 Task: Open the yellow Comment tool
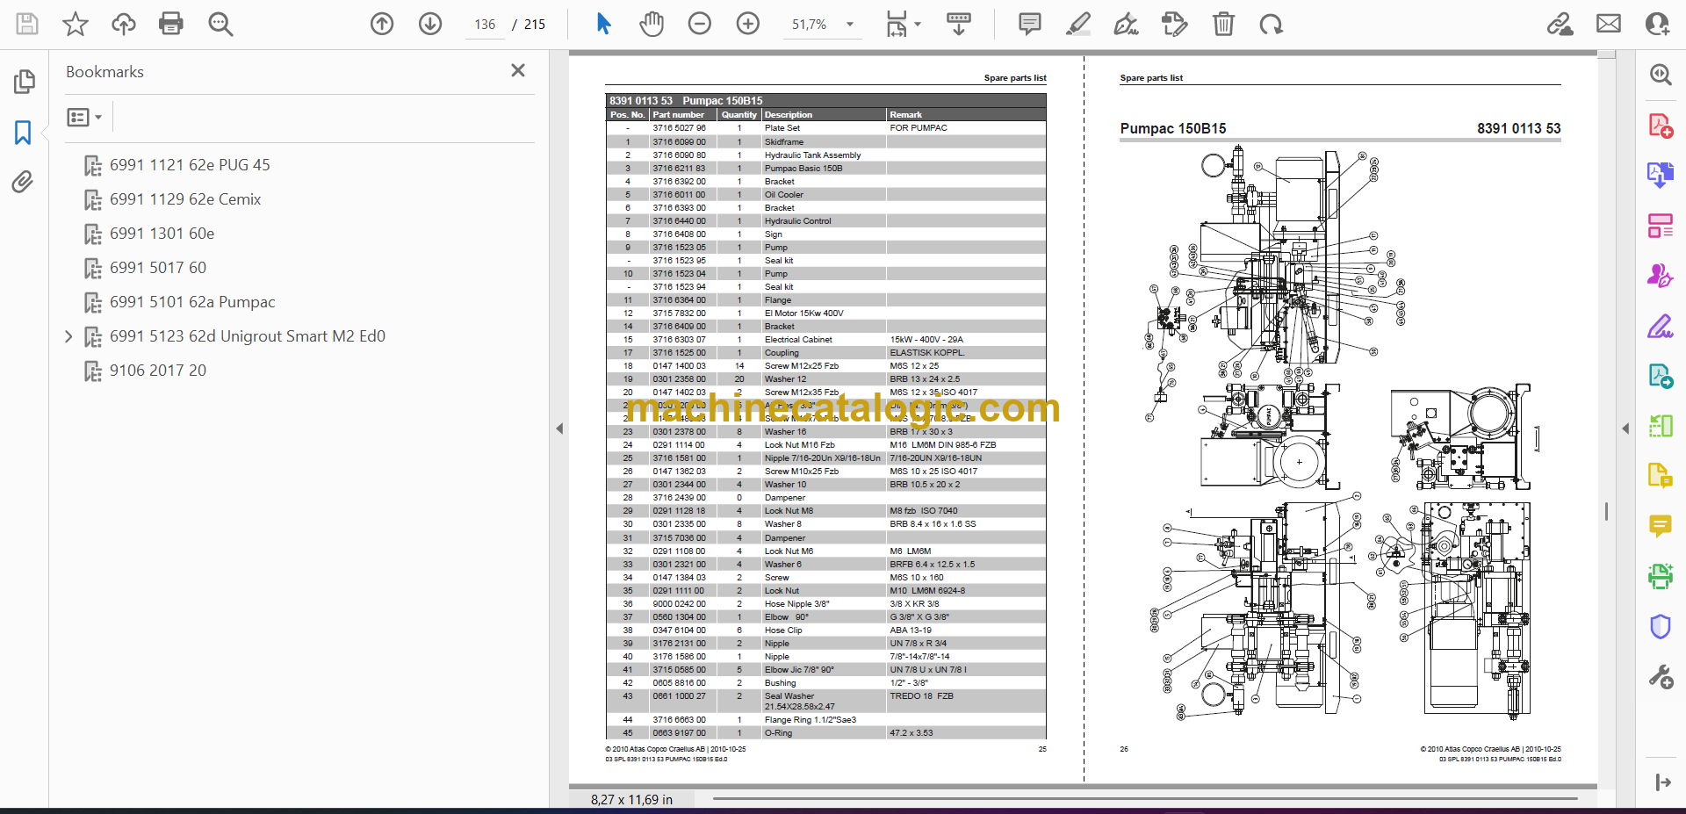click(1661, 526)
